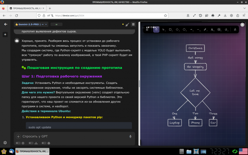
Task: Start voice input with microphone icon
Action: [130, 136]
